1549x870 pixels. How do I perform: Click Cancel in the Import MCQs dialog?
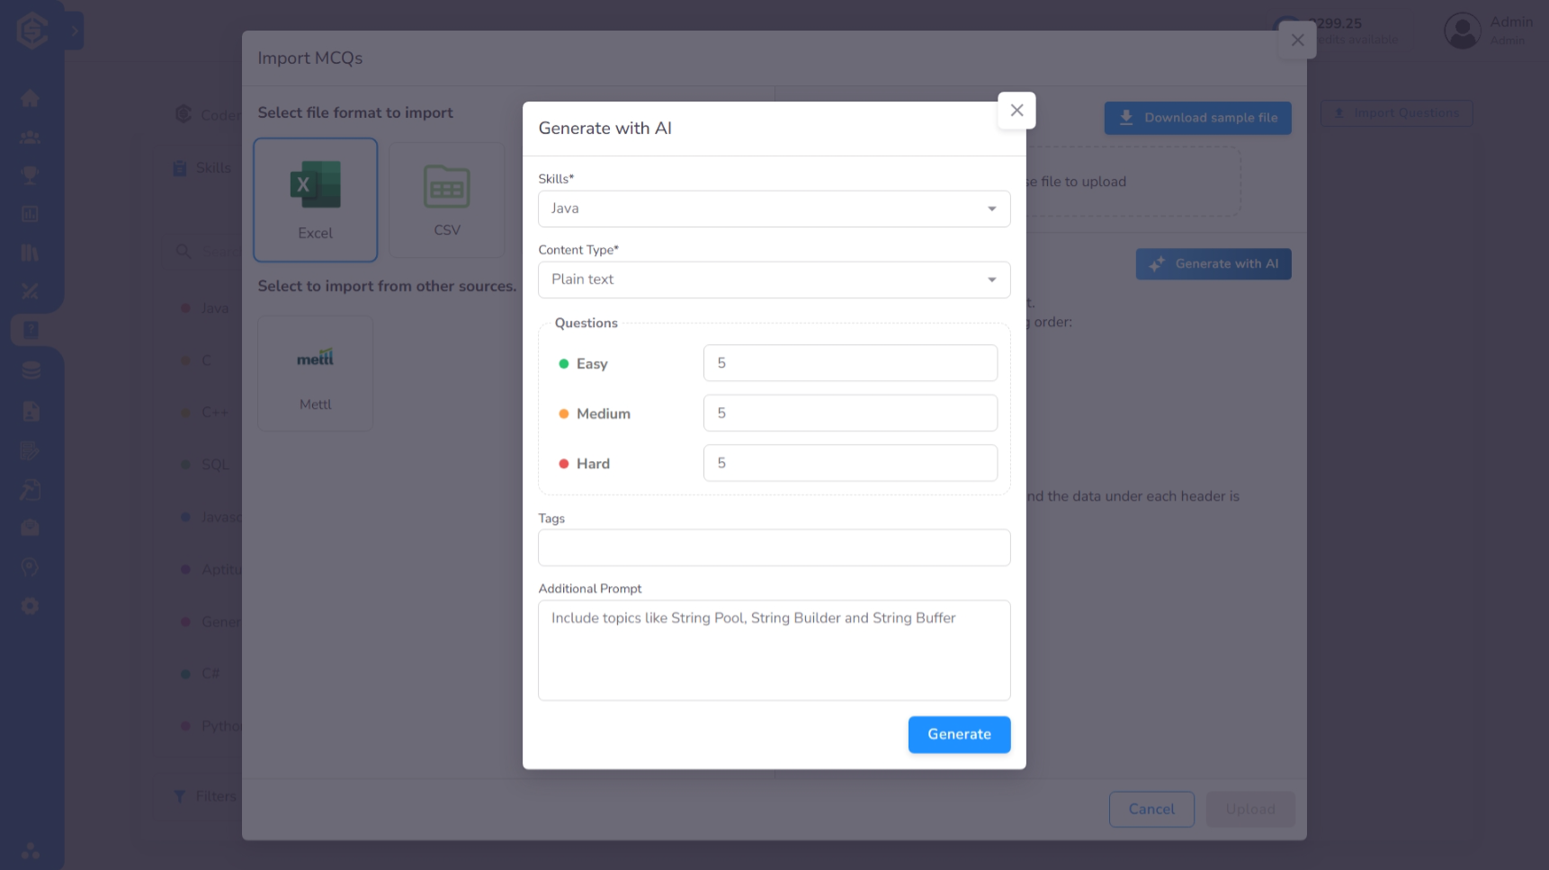(1151, 809)
